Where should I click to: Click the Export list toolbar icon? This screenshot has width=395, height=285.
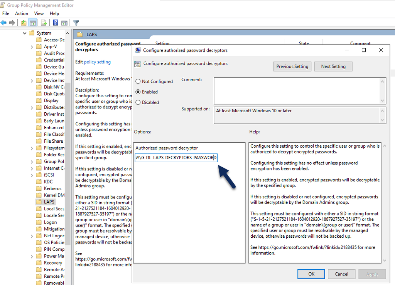44,23
